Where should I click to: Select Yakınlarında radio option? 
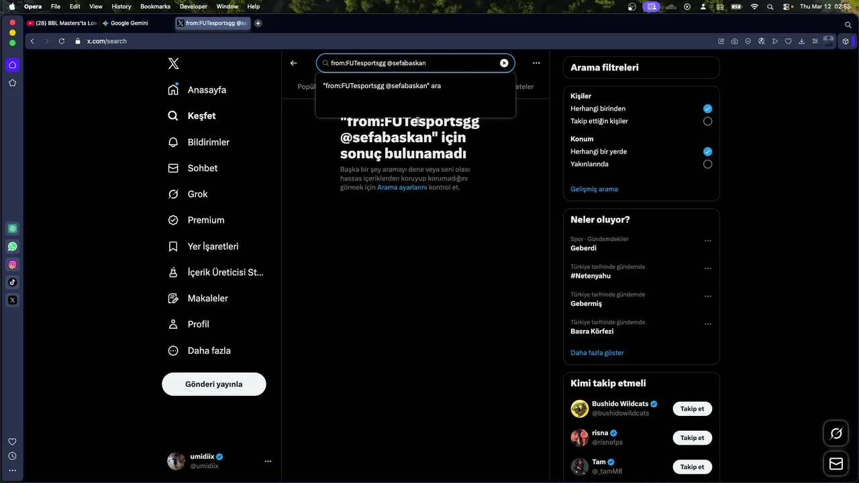point(707,164)
